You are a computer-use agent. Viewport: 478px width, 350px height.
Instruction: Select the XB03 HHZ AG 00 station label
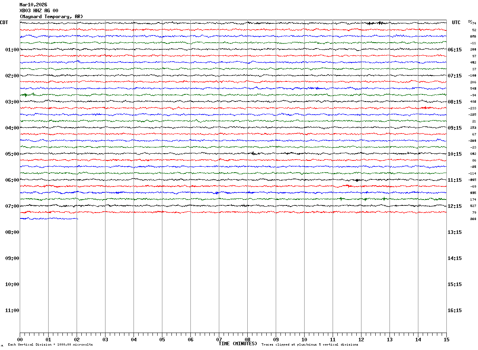click(39, 11)
